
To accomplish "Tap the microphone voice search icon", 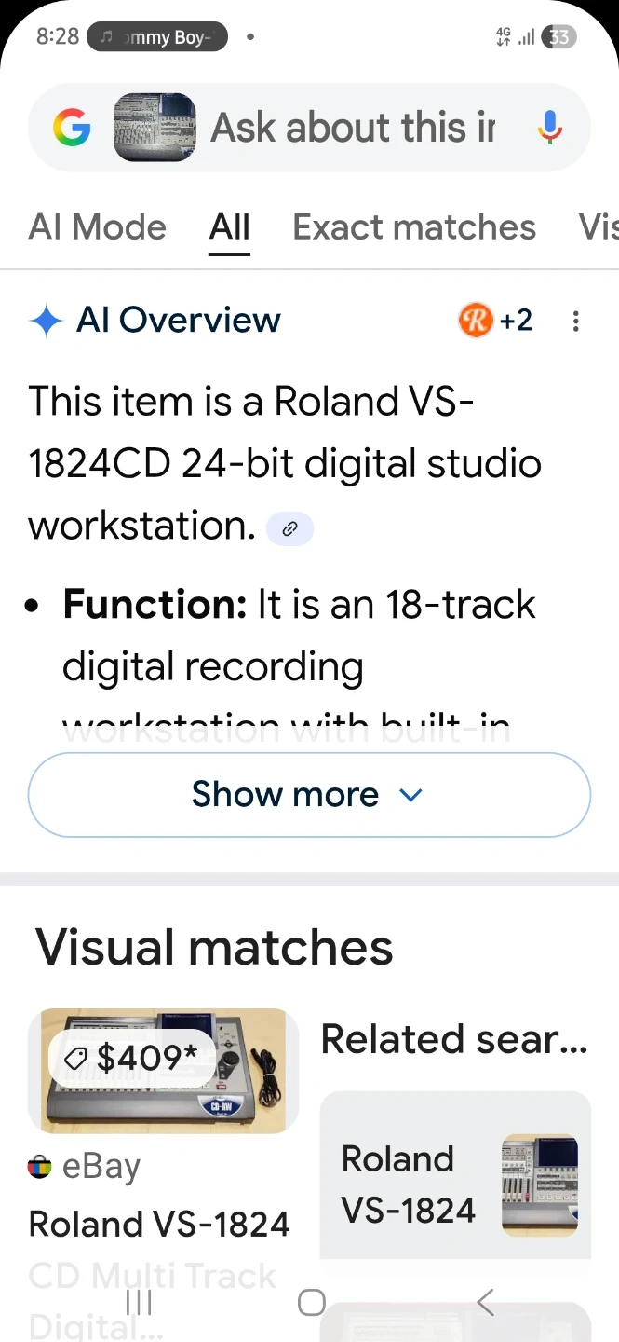I will click(550, 128).
